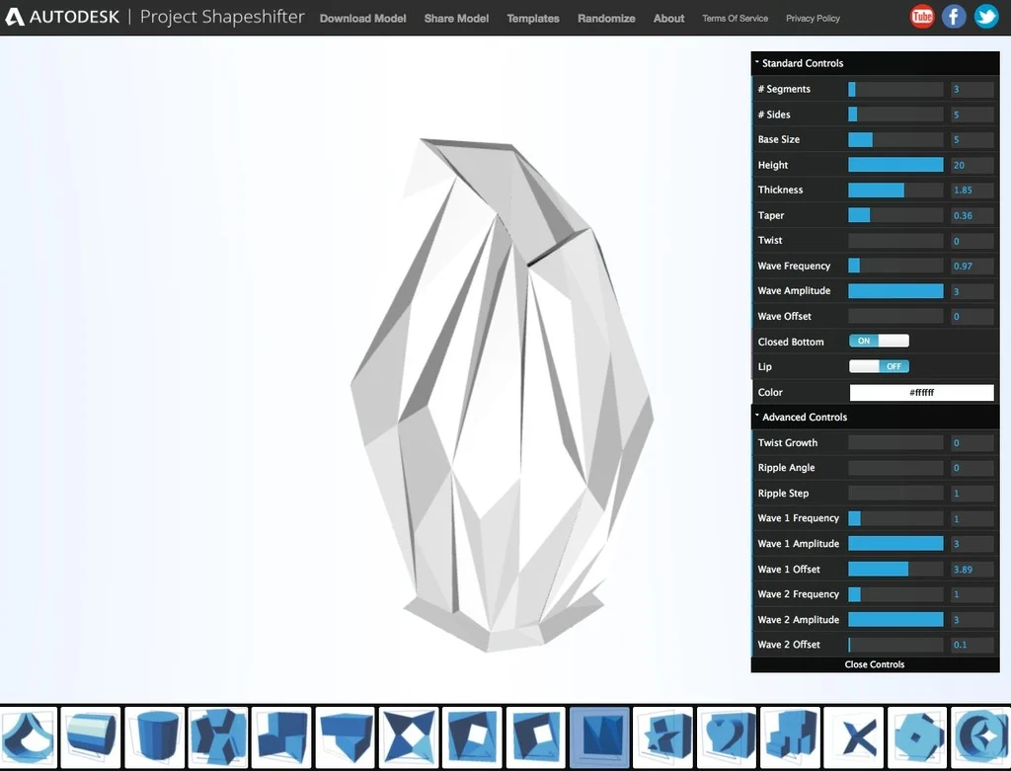Click on the Twist Growth slider track
The height and width of the screenshot is (771, 1011).
895,442
